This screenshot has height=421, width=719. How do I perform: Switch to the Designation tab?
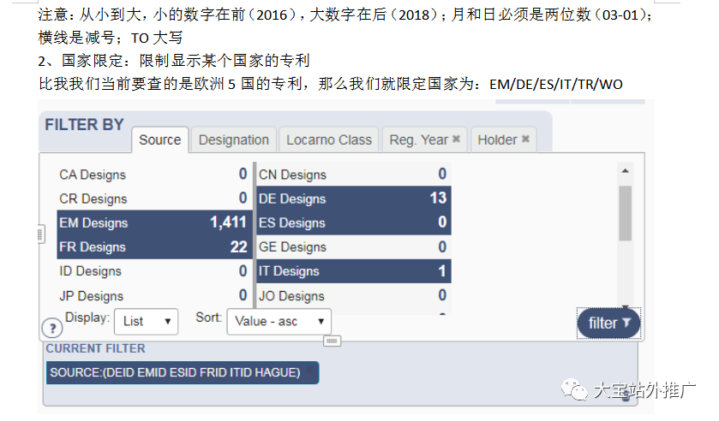(233, 139)
